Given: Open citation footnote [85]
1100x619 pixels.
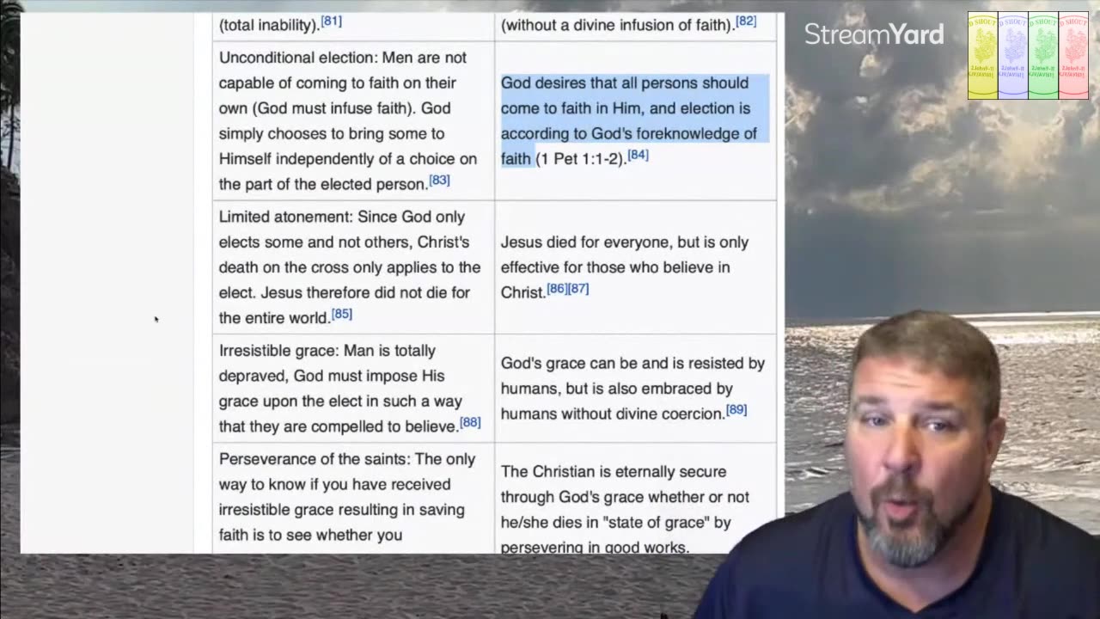Looking at the screenshot, I should point(342,315).
